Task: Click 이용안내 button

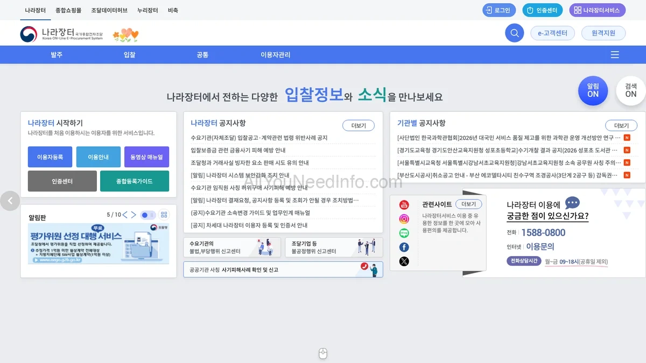Action: [99, 157]
